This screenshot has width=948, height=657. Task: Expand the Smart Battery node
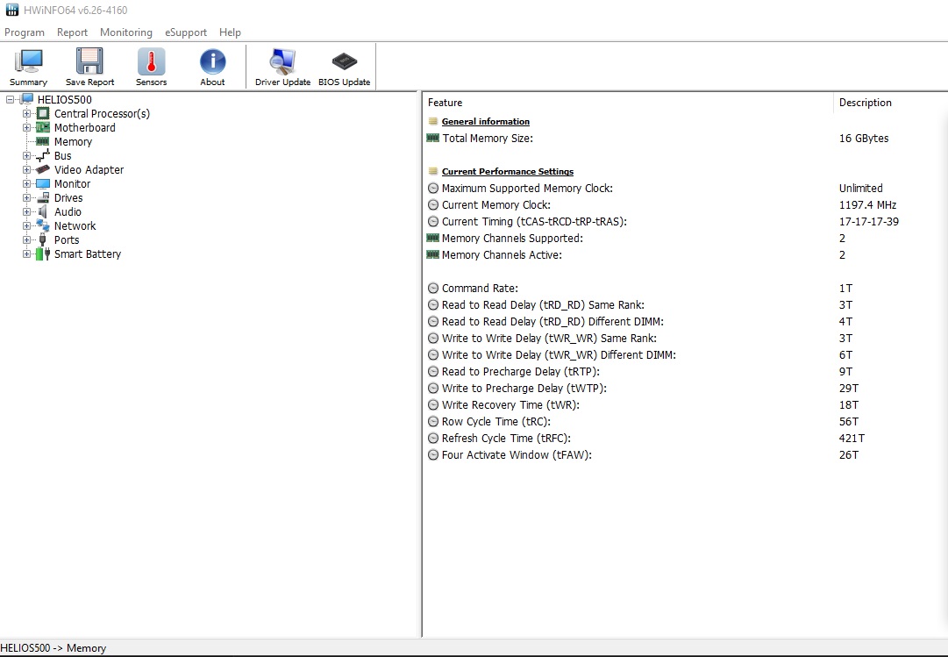pos(26,254)
